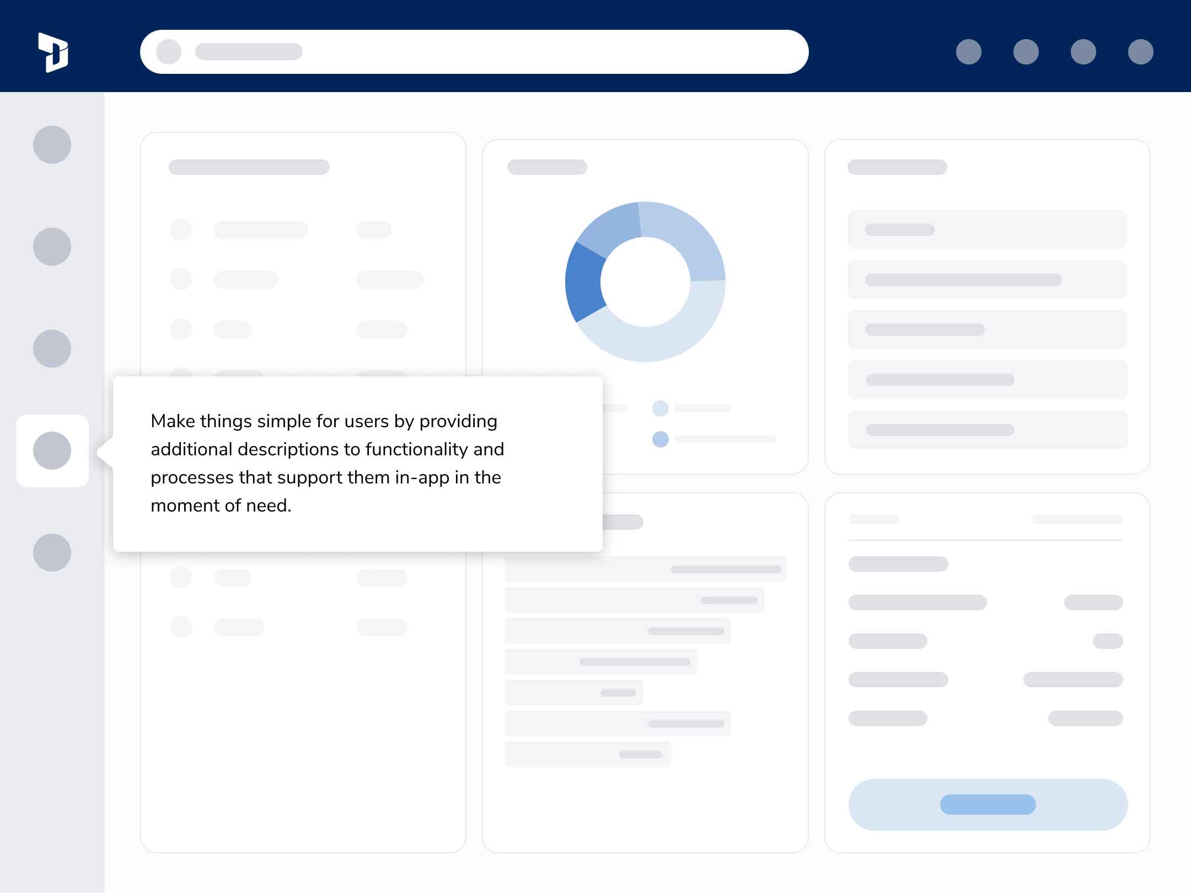Select the third sidebar circle icon

tap(52, 348)
